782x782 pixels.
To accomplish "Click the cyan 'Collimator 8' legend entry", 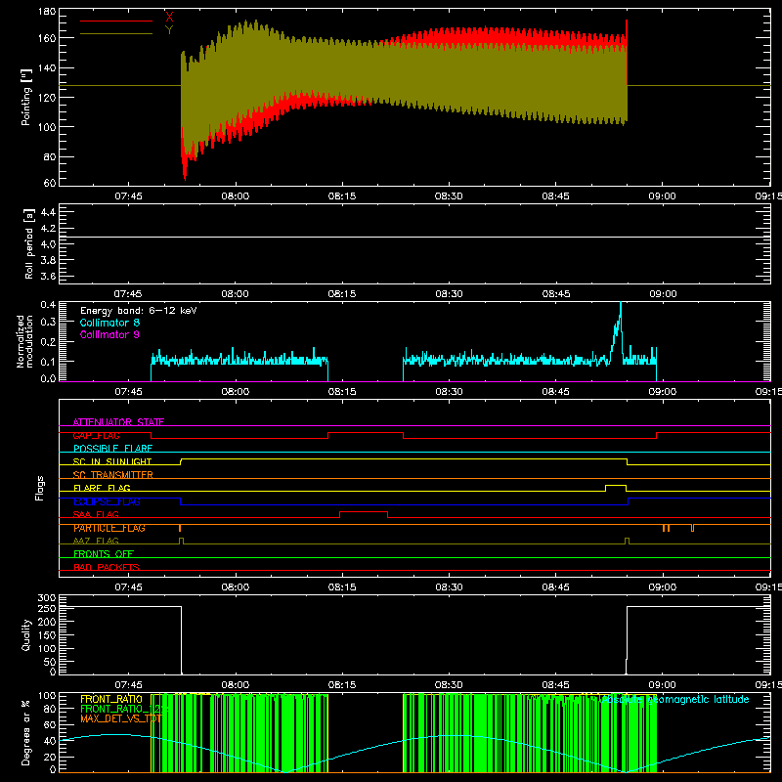I will point(109,323).
